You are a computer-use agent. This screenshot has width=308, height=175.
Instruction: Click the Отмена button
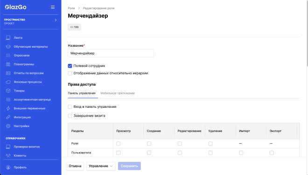pos(75,166)
